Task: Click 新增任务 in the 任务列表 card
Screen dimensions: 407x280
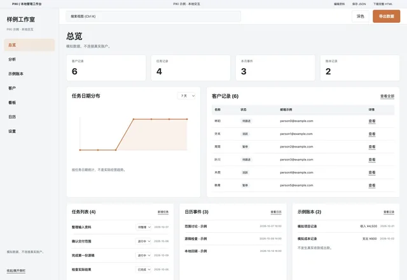Action: pos(163,212)
